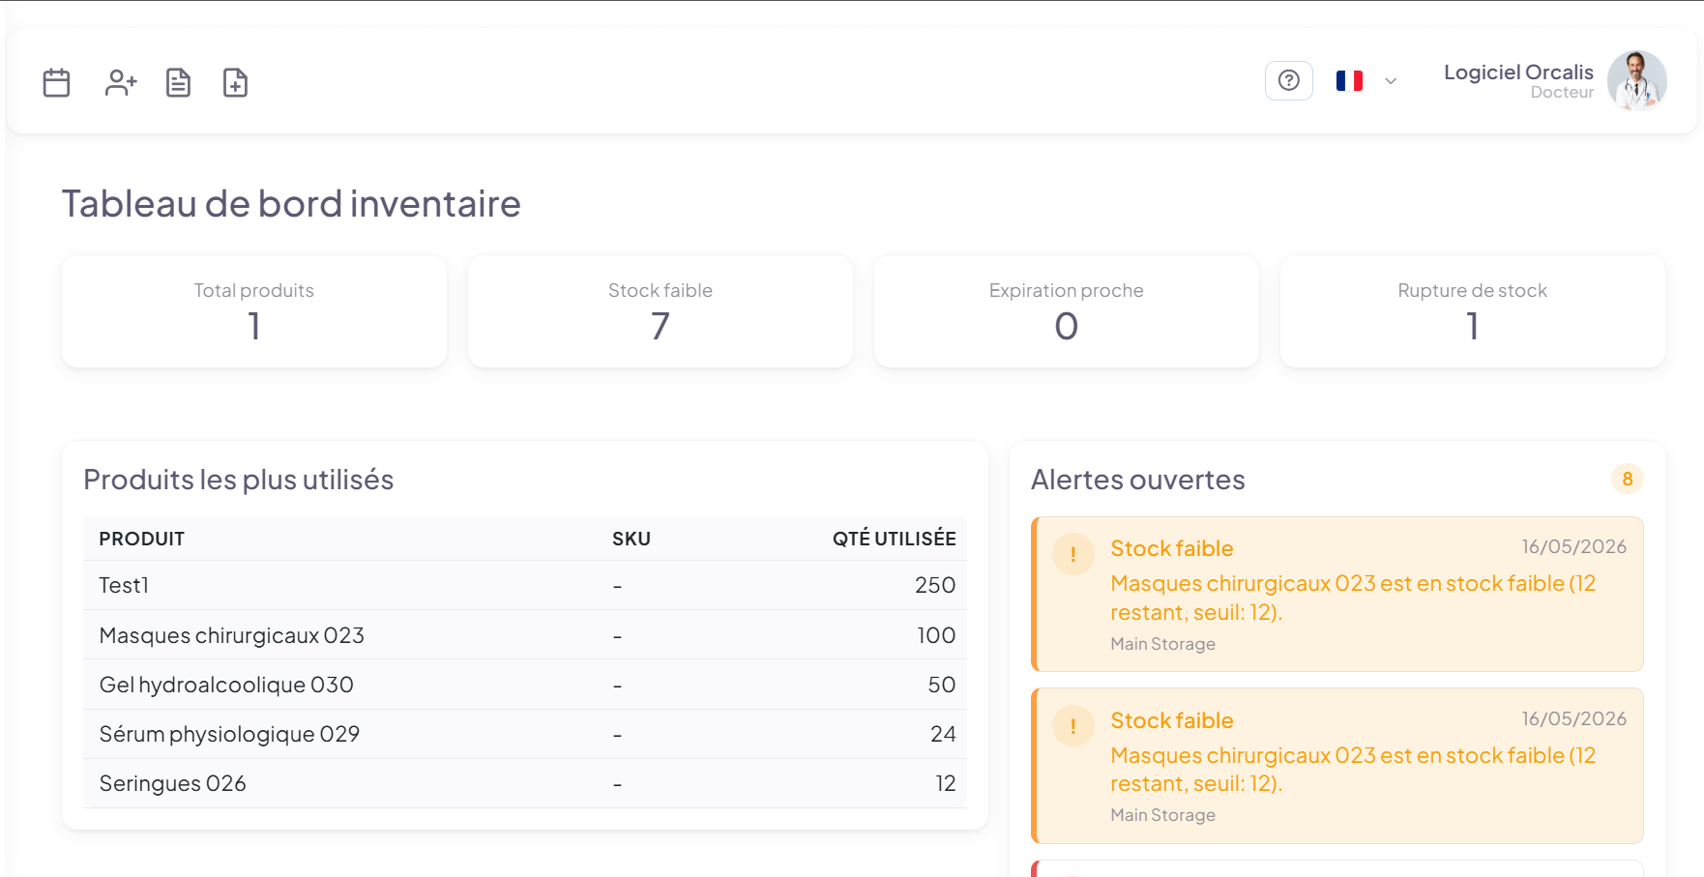Open the doctor profile avatar
The width and height of the screenshot is (1704, 877).
(1637, 80)
